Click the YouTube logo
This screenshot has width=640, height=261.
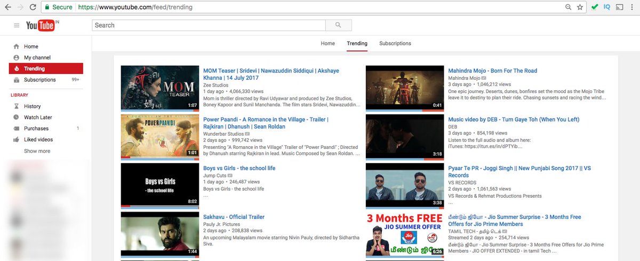(x=40, y=25)
